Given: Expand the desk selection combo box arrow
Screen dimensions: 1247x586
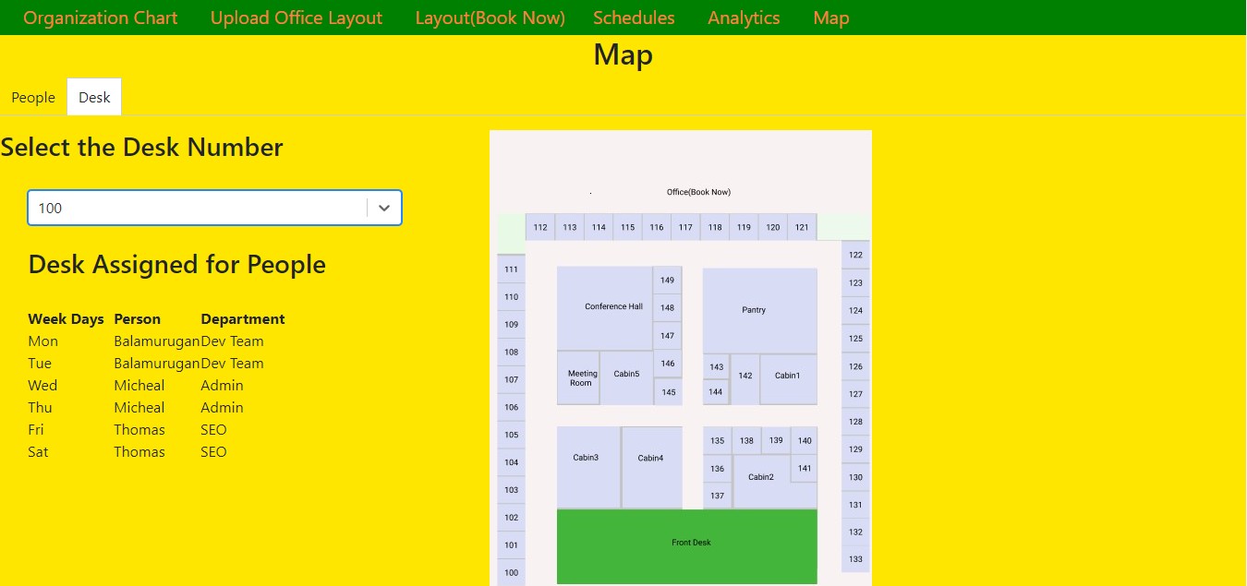Looking at the screenshot, I should 384,208.
